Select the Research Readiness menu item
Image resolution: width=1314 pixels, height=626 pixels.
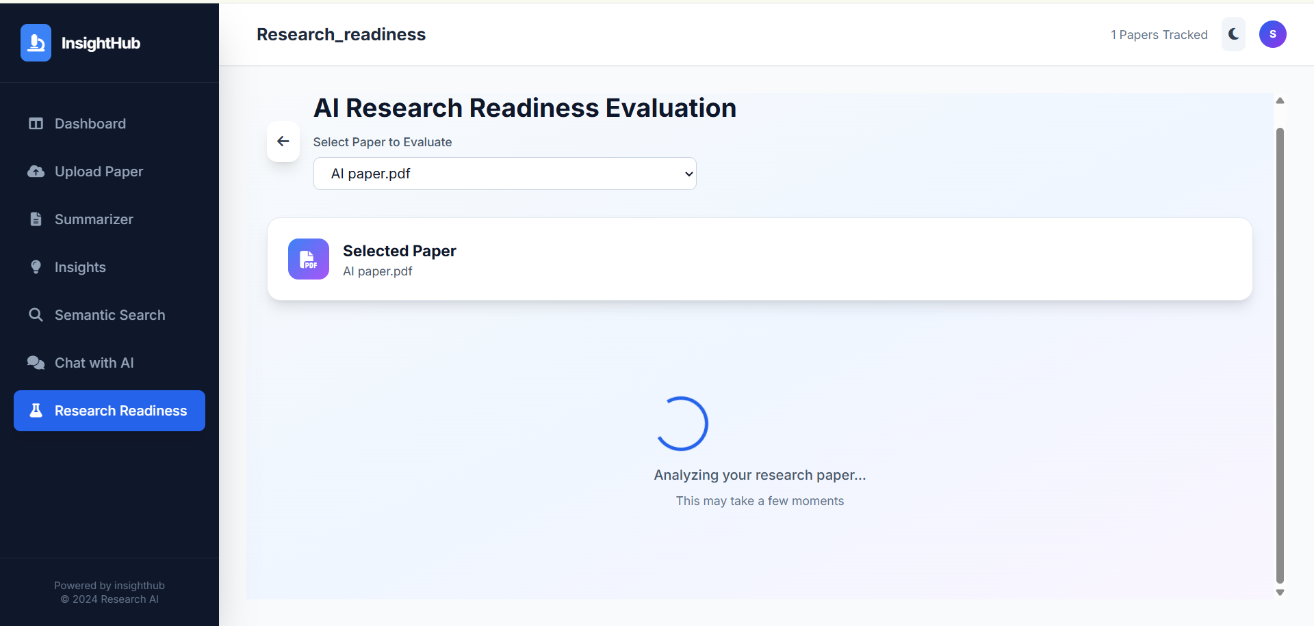(x=109, y=411)
